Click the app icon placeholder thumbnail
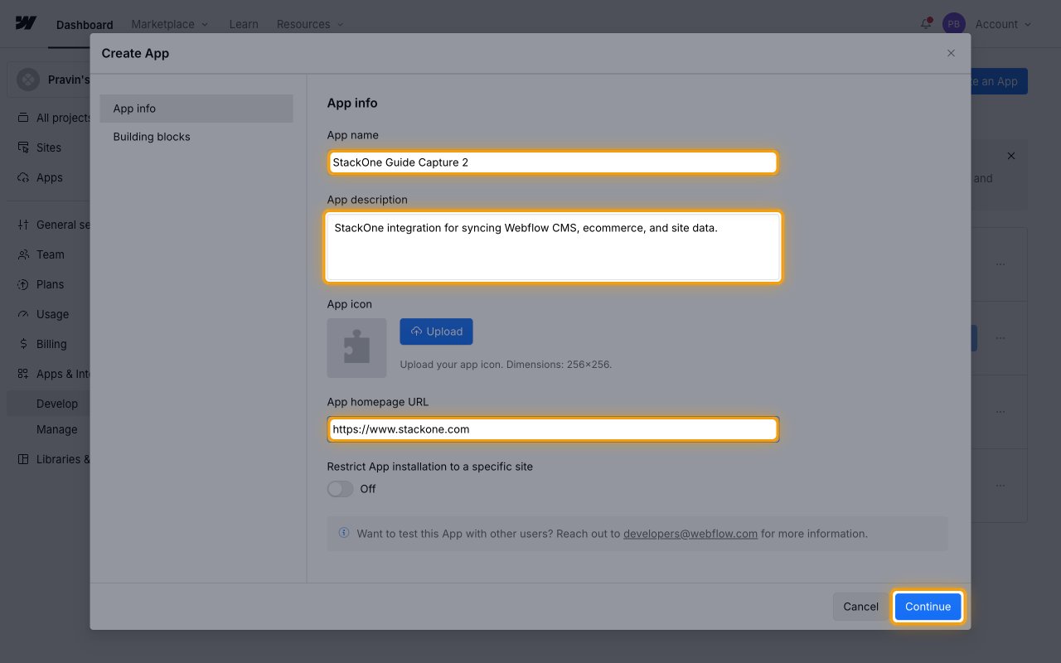The image size is (1061, 663). (356, 348)
